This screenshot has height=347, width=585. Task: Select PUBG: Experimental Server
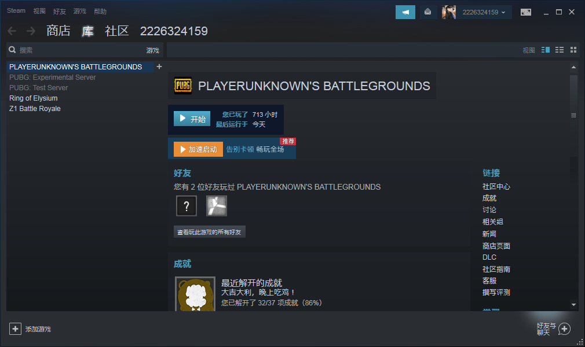pos(53,77)
